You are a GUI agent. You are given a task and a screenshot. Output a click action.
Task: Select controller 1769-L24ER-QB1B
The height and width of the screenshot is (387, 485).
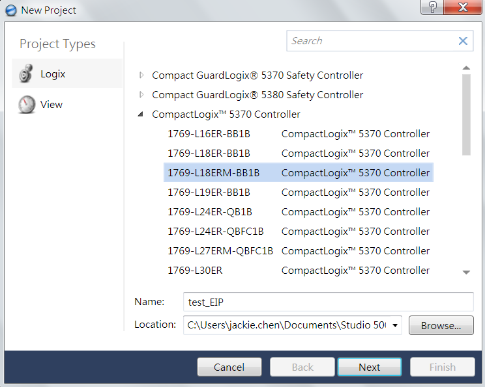tap(299, 211)
